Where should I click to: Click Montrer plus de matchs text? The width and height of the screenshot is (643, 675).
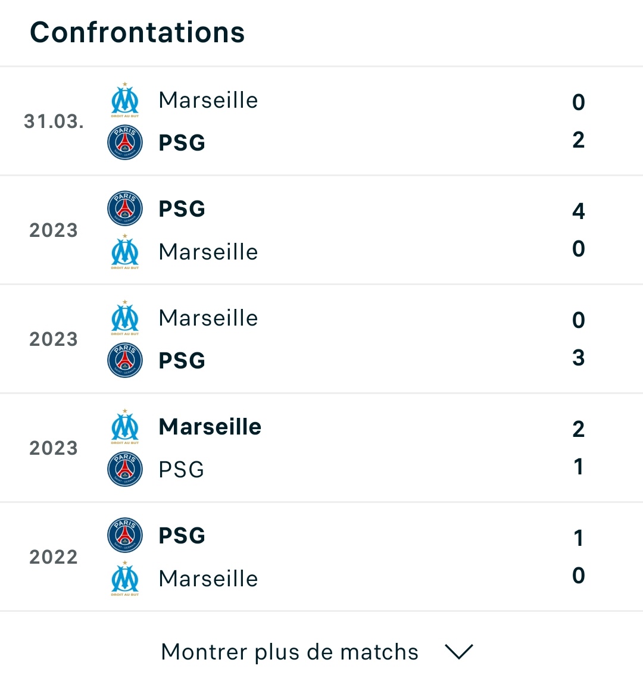coord(289,652)
